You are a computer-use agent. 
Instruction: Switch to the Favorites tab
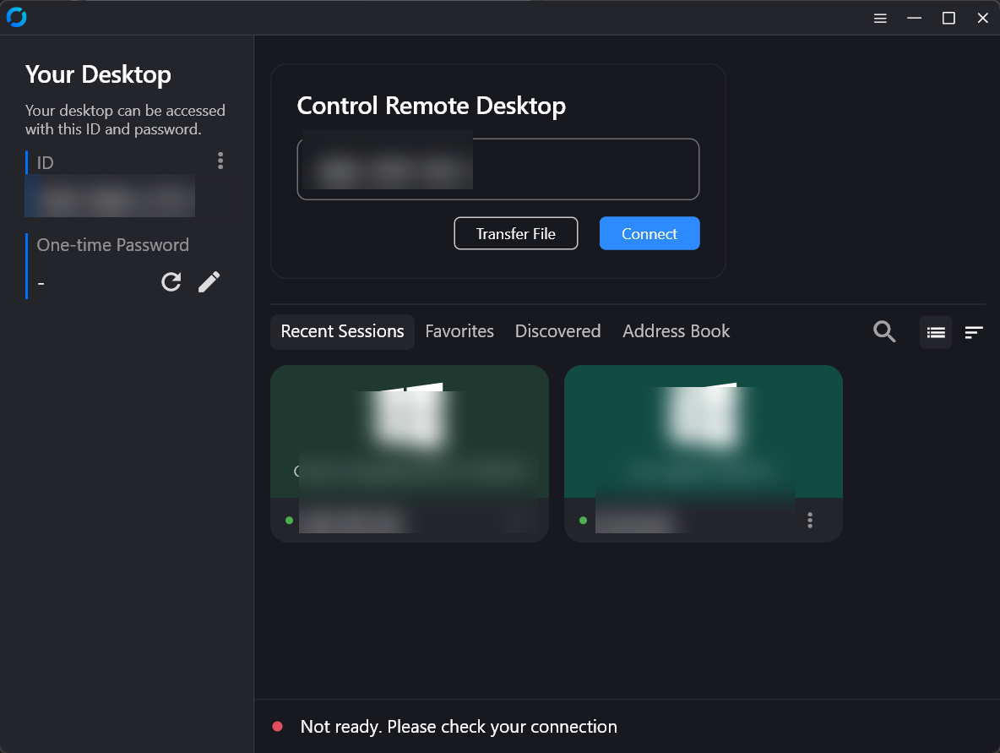(459, 331)
